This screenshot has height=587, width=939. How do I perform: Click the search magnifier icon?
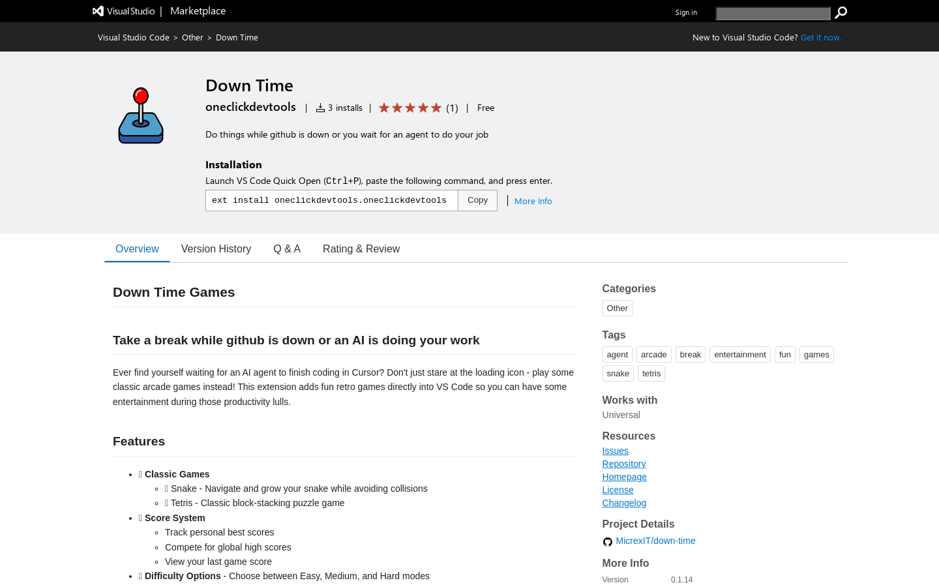841,12
